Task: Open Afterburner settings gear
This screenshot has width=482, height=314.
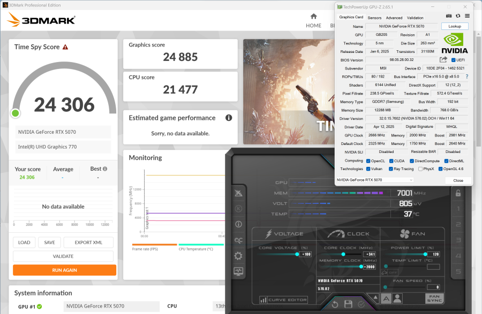Action: click(x=238, y=256)
